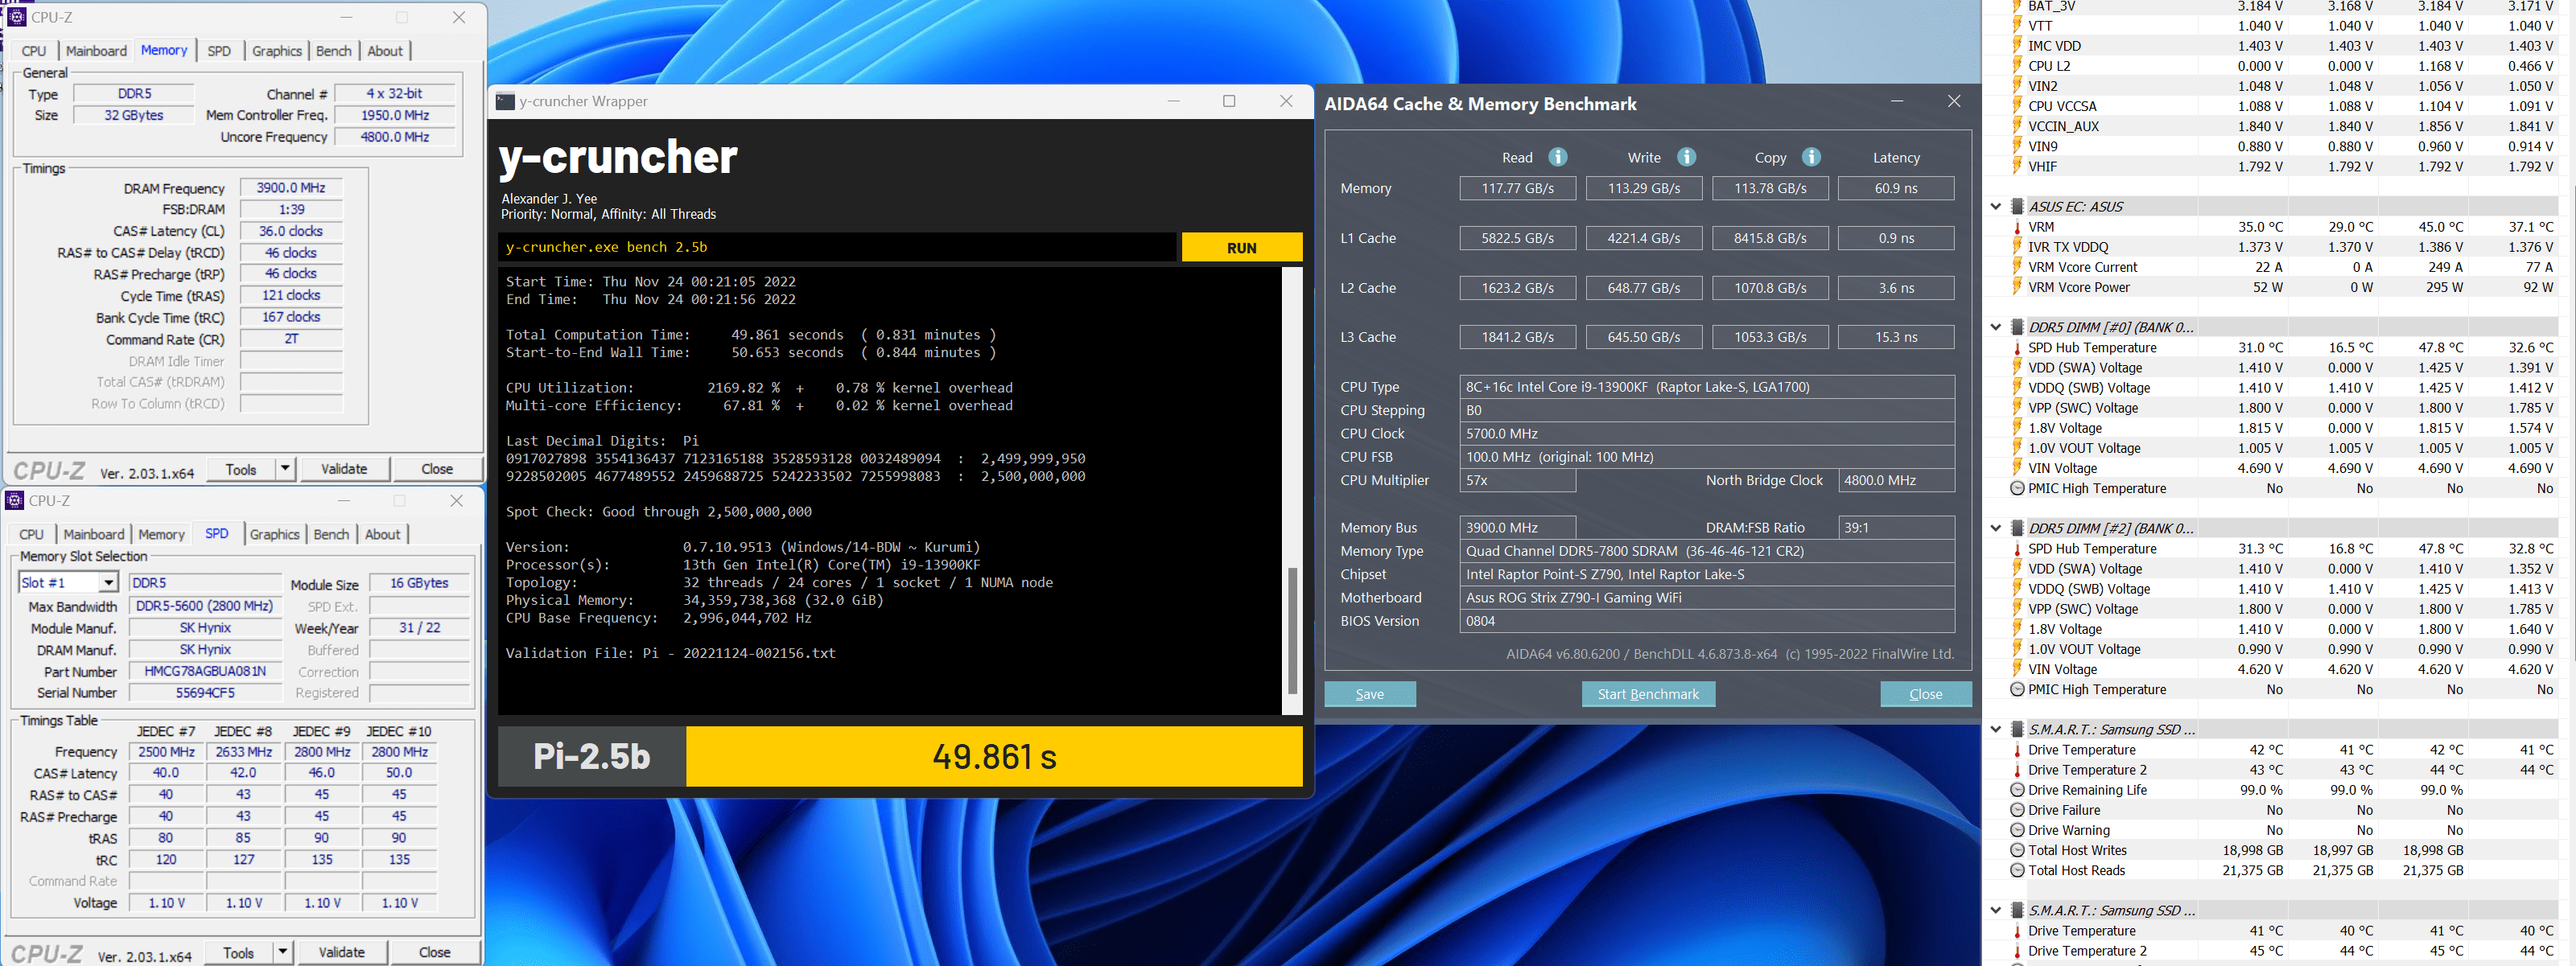
Task: Click the Part Number HMCG78AGBUA081N field
Action: [x=205, y=672]
